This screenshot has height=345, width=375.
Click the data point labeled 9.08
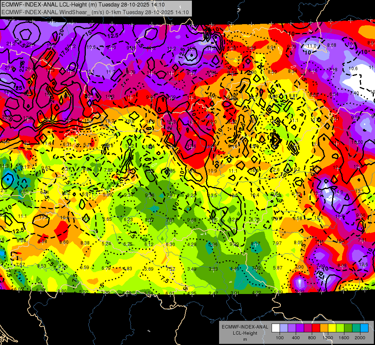point(21,241)
